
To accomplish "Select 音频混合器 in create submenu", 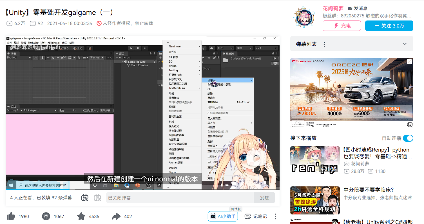I will (182, 116).
